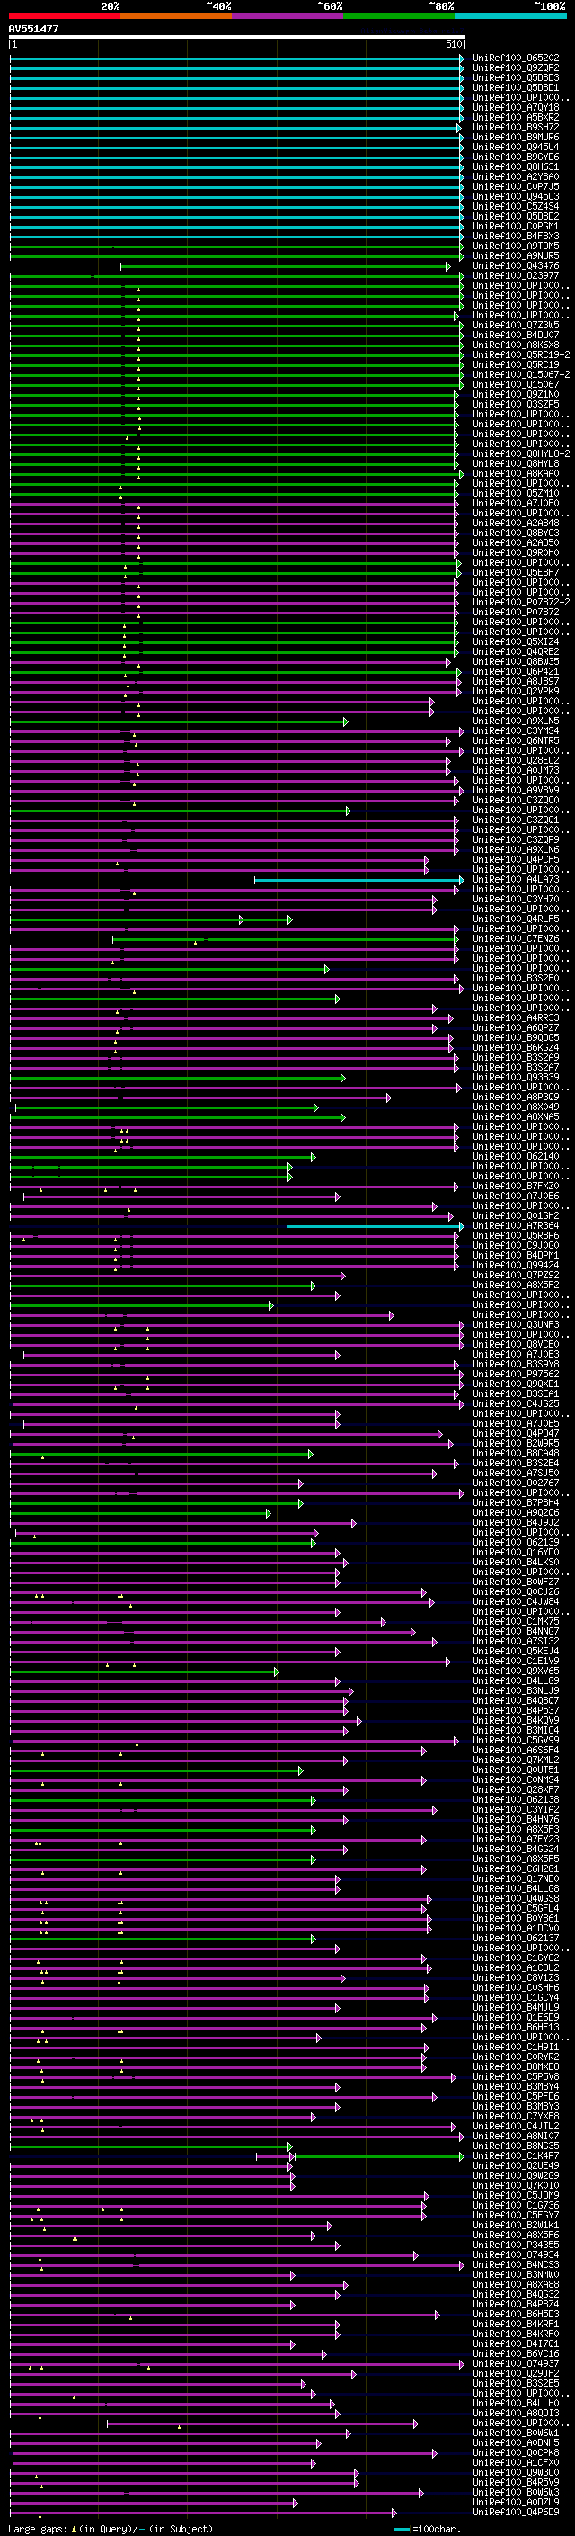Select label UniRef100_B4I7Q1
The height and width of the screenshot is (2536, 575).
pyautogui.click(x=515, y=2345)
